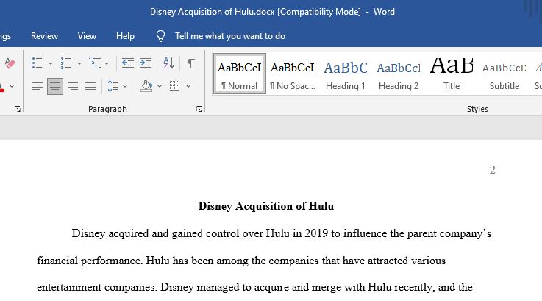Click the Shading paint bucket icon

pos(146,86)
